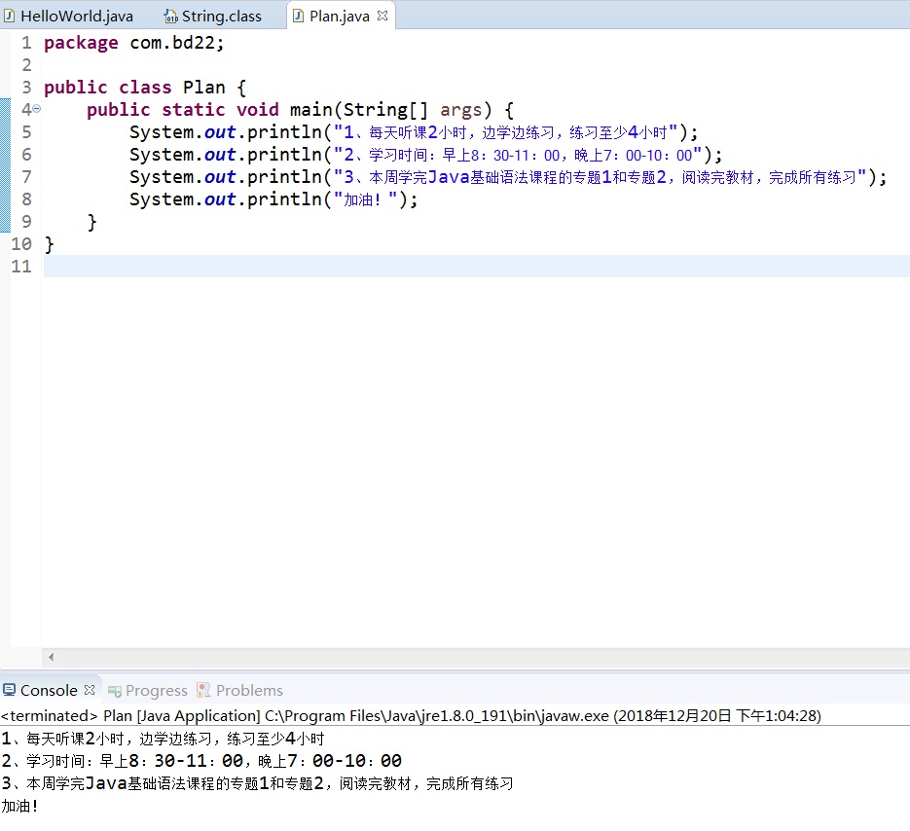
Task: Click line number 1 in the gutter
Action: (x=26, y=43)
